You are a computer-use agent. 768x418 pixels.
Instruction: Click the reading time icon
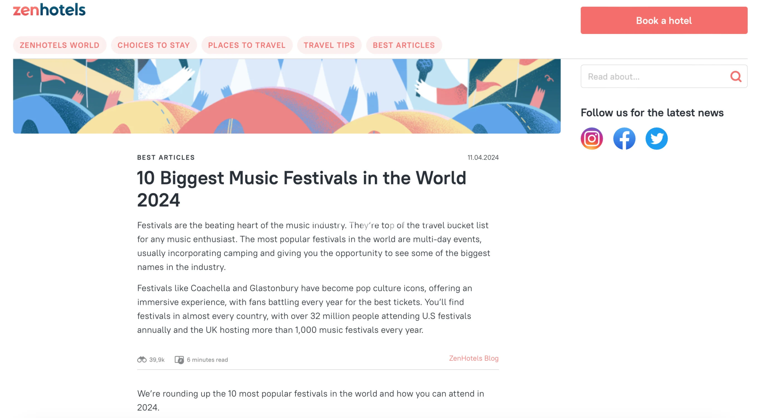[179, 360]
